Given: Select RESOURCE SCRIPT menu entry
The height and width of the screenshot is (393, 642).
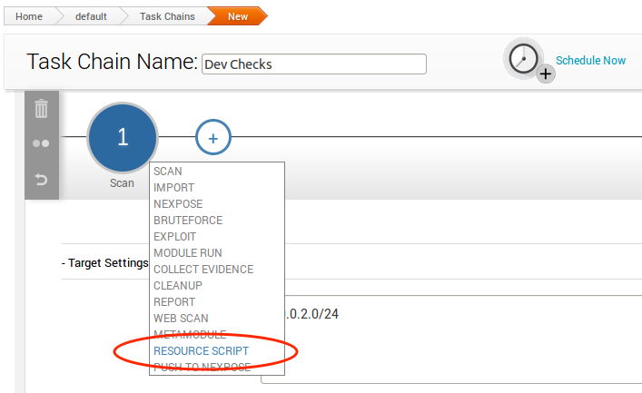Looking at the screenshot, I should 201,350.
